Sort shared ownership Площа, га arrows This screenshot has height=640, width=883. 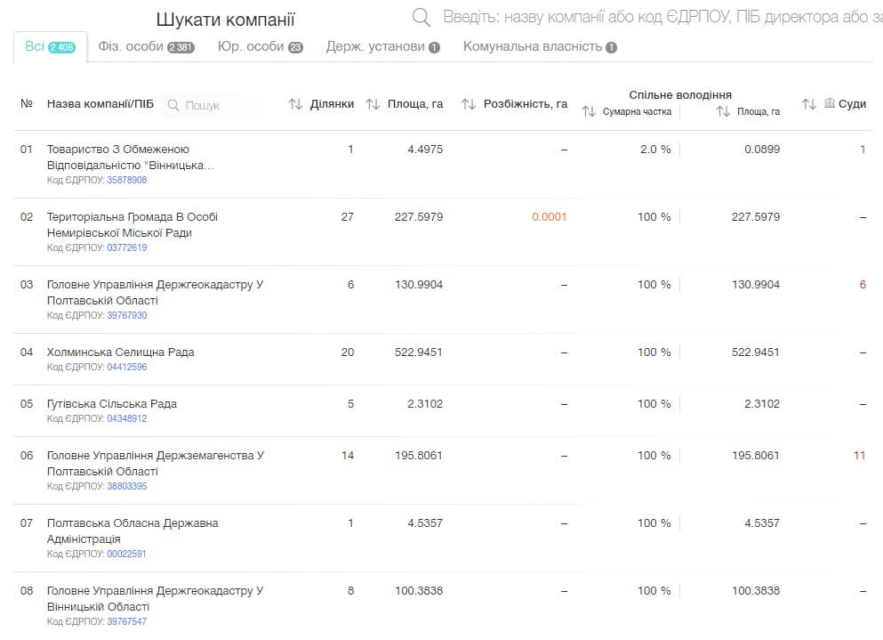723,112
